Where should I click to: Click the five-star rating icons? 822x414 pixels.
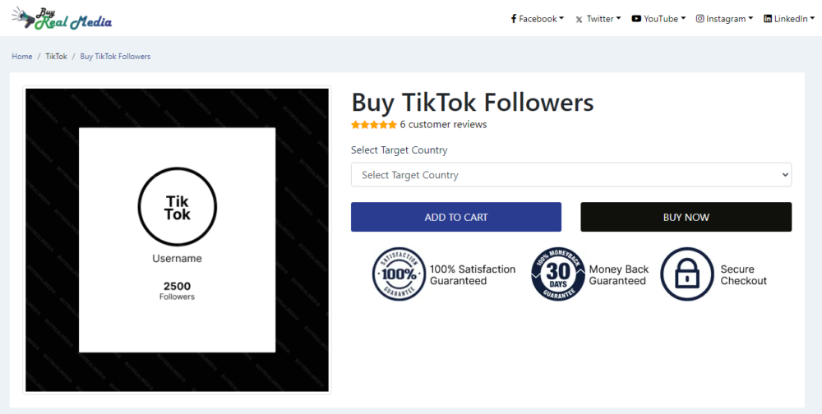[x=374, y=125]
